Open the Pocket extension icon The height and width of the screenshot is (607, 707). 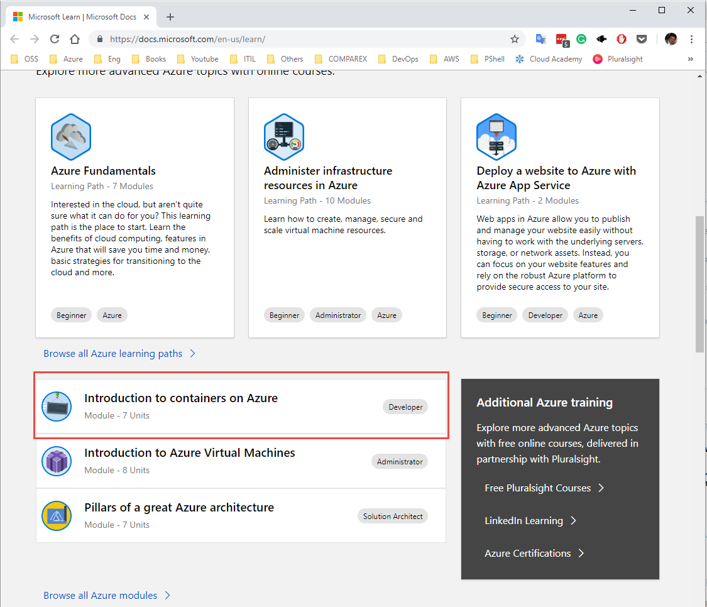642,39
